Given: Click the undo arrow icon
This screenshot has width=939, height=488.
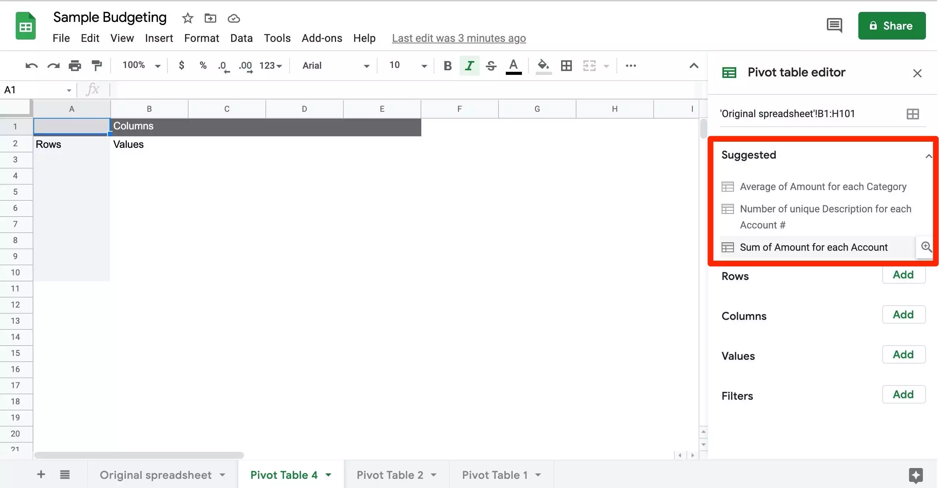Looking at the screenshot, I should [x=31, y=66].
